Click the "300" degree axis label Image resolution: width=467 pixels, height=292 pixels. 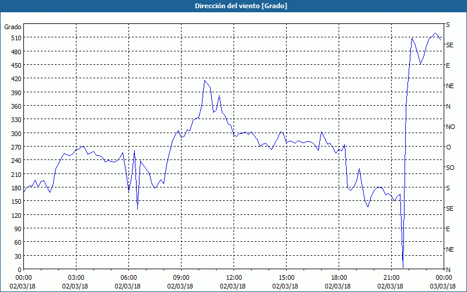[16, 134]
